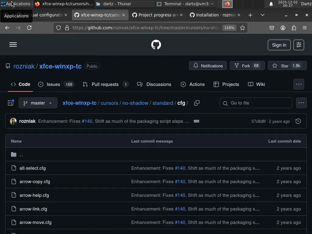Open the GitHub global navigation menu
This screenshot has height=234, width=312.
[x=13, y=44]
